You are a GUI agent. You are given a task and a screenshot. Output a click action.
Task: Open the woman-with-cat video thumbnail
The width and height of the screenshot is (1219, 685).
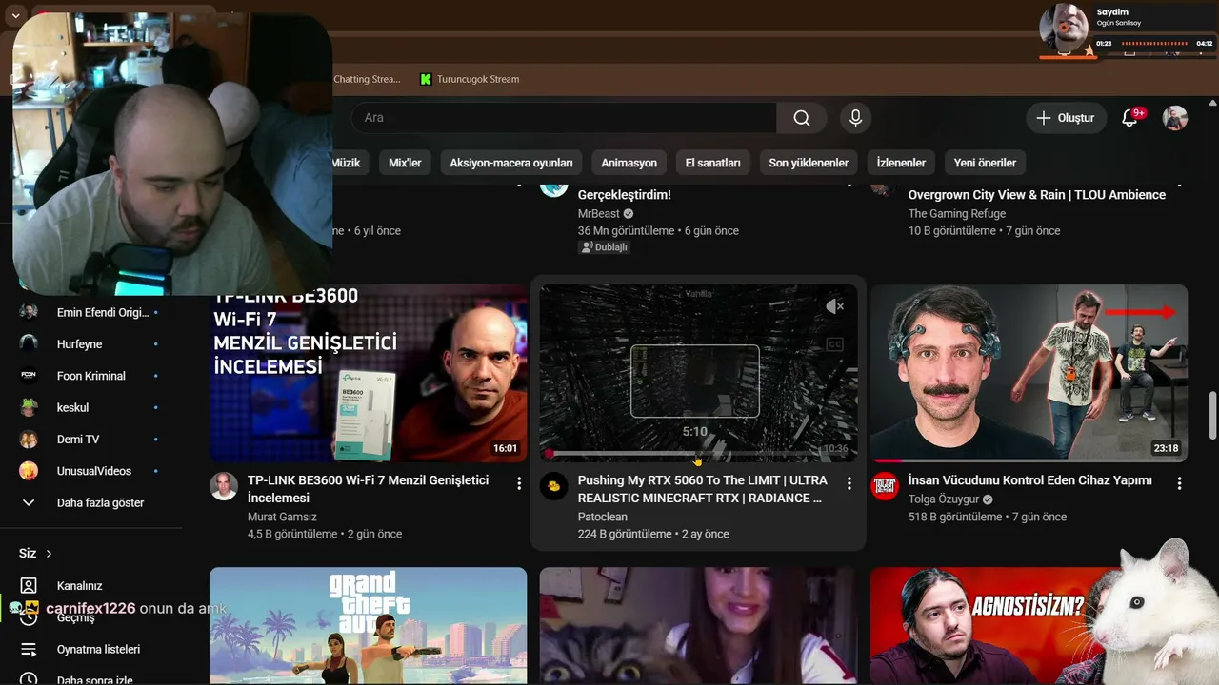(x=699, y=626)
